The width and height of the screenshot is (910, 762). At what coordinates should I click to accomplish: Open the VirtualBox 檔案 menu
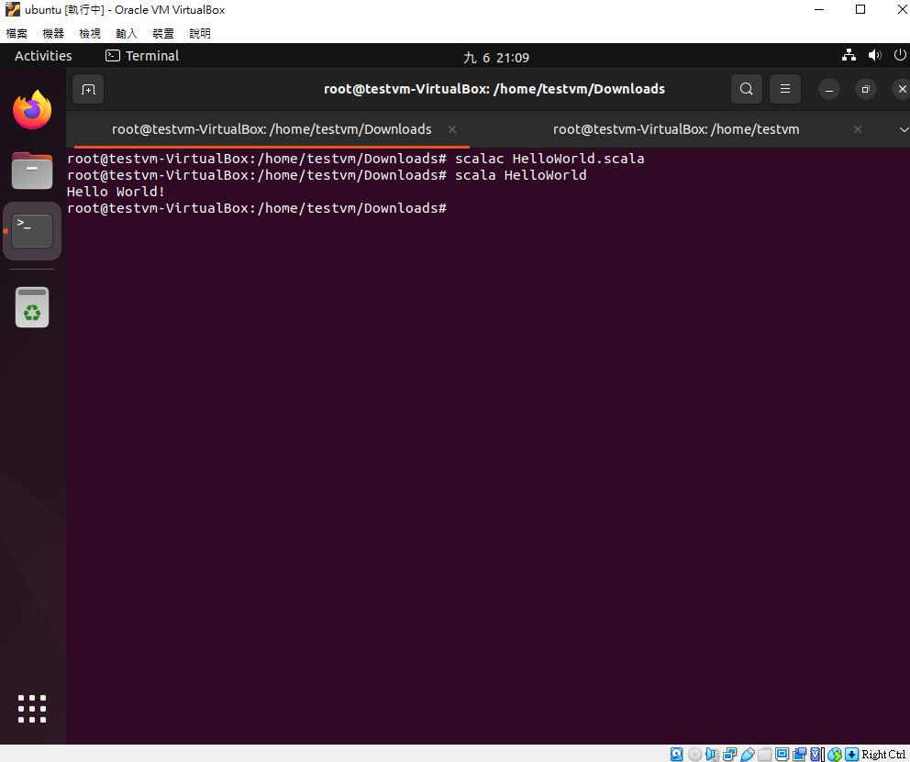pyautogui.click(x=17, y=34)
